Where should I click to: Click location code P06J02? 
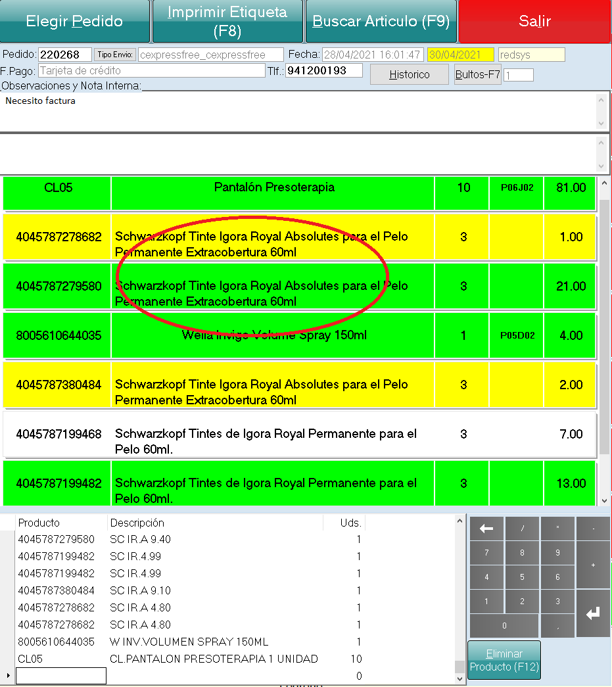(x=517, y=187)
